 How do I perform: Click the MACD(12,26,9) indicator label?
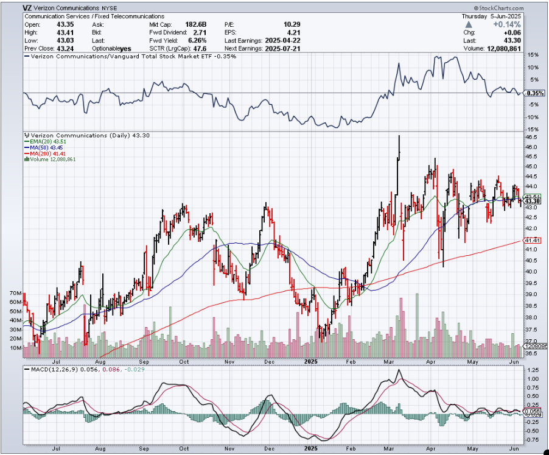coord(55,370)
